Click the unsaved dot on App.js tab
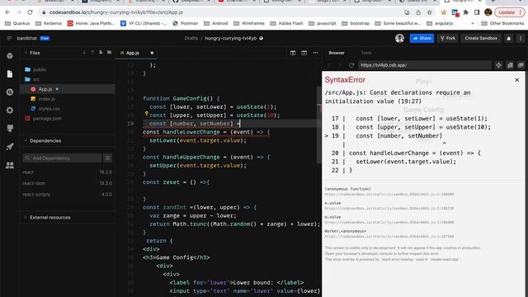Image resolution: width=528 pixels, height=297 pixels. coord(152,53)
